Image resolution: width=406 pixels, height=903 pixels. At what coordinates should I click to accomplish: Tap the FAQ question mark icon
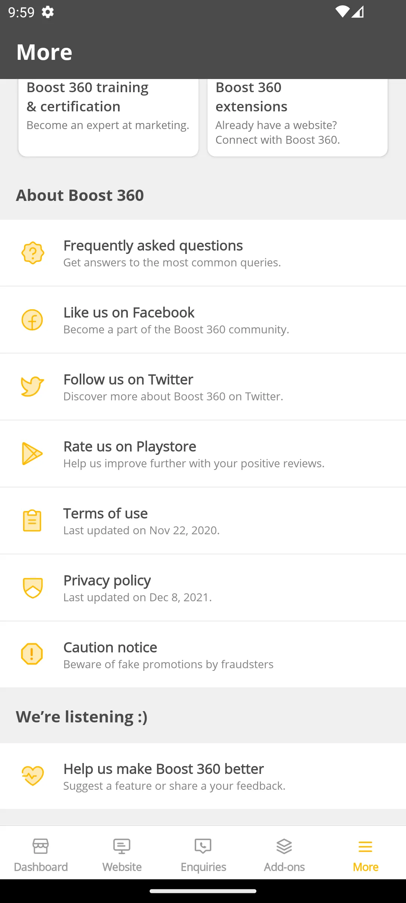point(33,253)
